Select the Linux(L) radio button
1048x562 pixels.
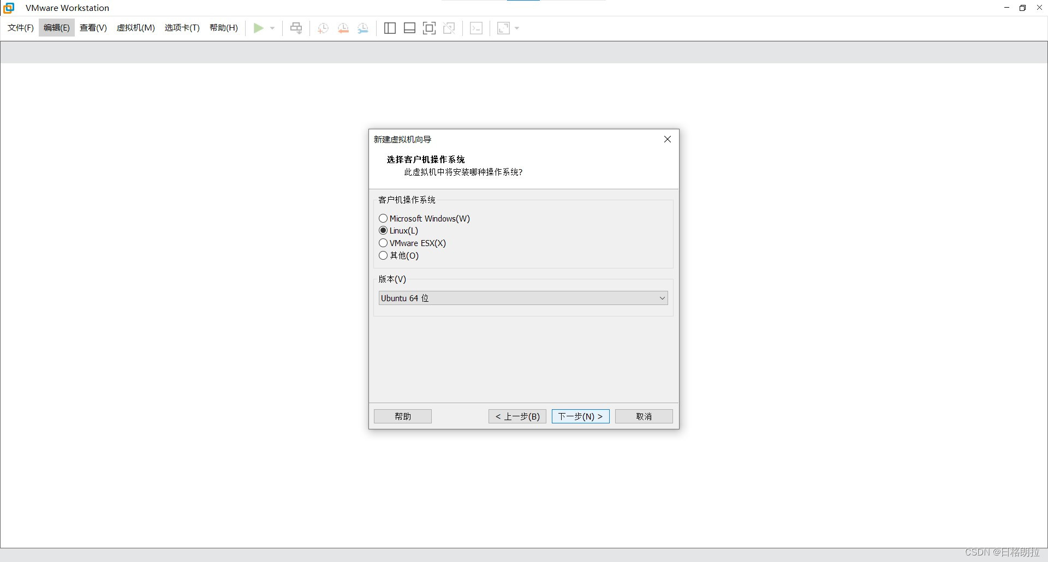[x=383, y=230]
